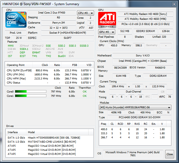Click the Core0 usage bar
Image resolution: width=179 pixels, height=163 pixels.
click(31, 91)
